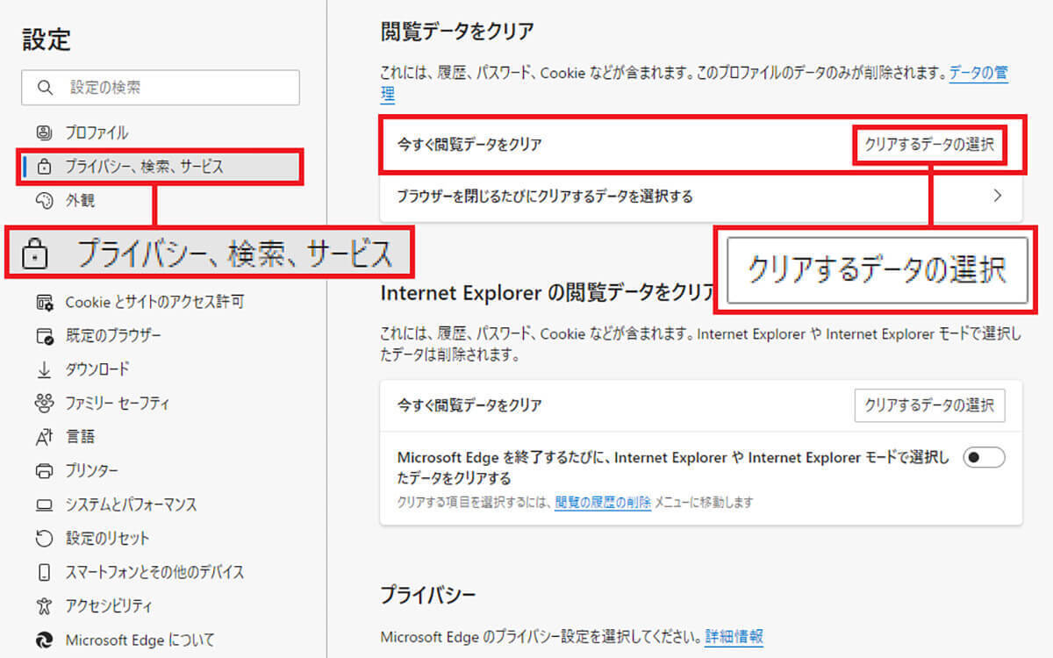Click the Appearance palette icon
Image resolution: width=1053 pixels, height=658 pixels.
click(x=44, y=200)
